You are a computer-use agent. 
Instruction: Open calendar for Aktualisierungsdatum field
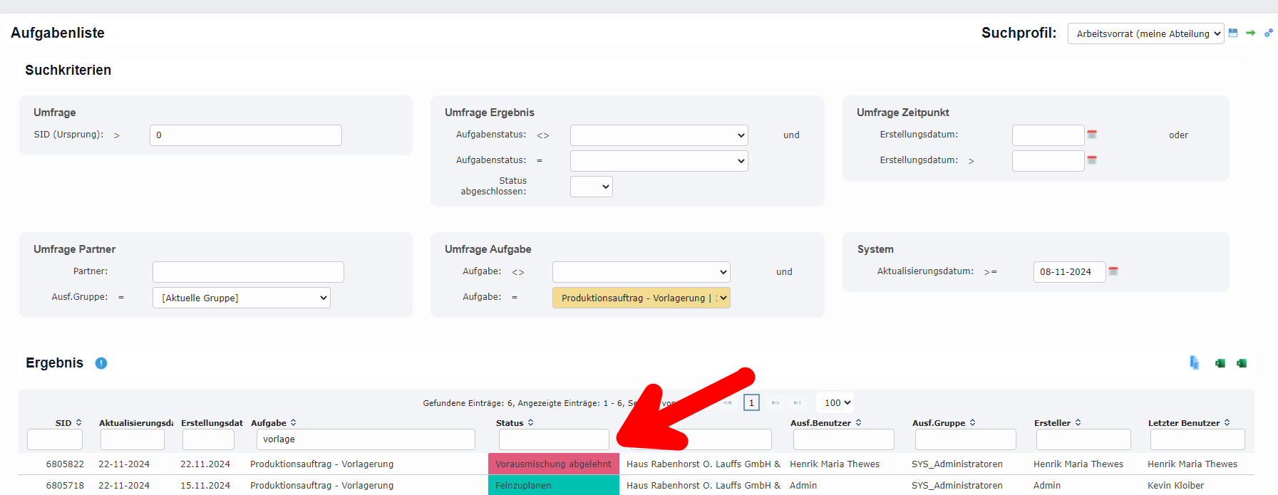click(x=1113, y=271)
